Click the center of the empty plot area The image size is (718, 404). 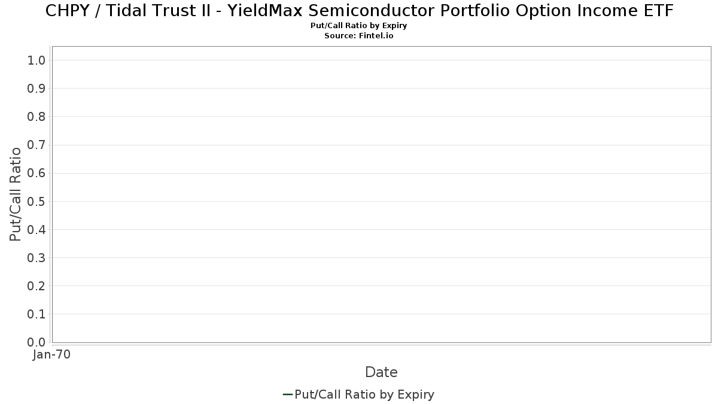click(x=381, y=194)
